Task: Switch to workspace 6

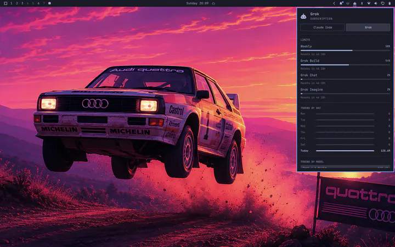Action: [x=38, y=3]
